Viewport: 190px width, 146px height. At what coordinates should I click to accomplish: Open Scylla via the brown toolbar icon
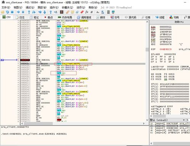pos(62,12)
